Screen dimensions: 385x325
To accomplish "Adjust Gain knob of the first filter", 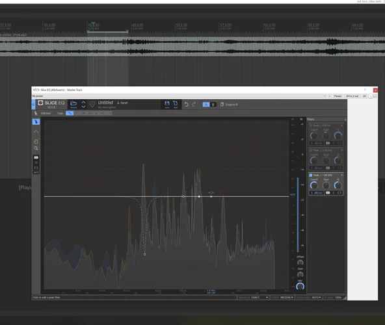I will click(x=326, y=135).
